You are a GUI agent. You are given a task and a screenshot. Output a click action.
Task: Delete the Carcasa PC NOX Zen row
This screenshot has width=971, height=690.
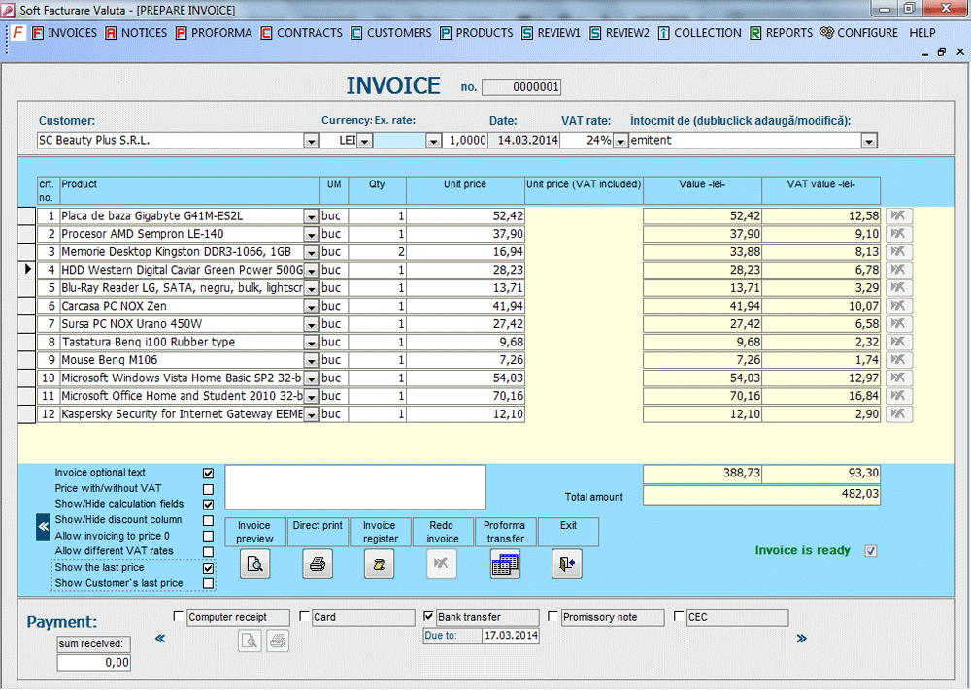pyautogui.click(x=899, y=306)
